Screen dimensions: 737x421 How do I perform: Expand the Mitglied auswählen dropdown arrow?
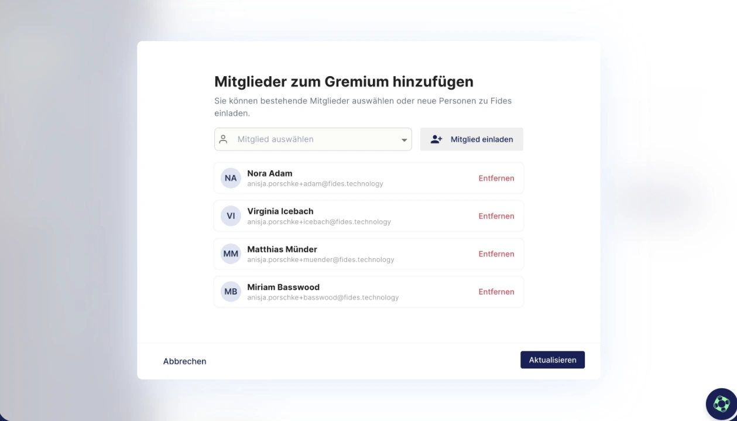coord(404,140)
